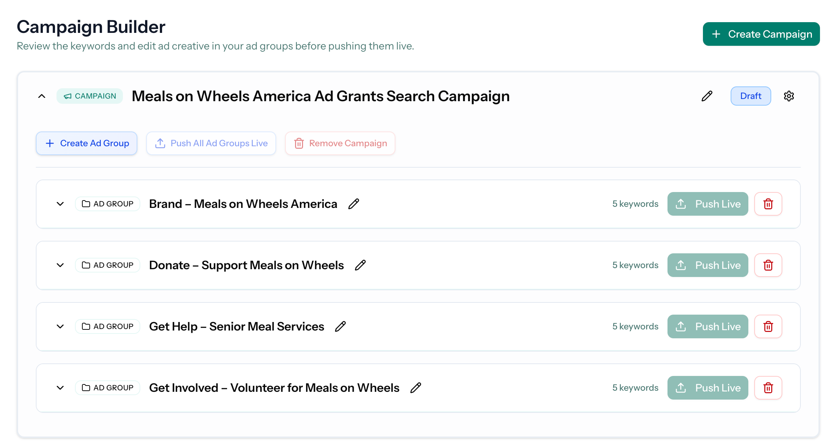Click the edit pencil for Get Involved ad group
Viewport: 834px width, 445px height.
(x=416, y=387)
